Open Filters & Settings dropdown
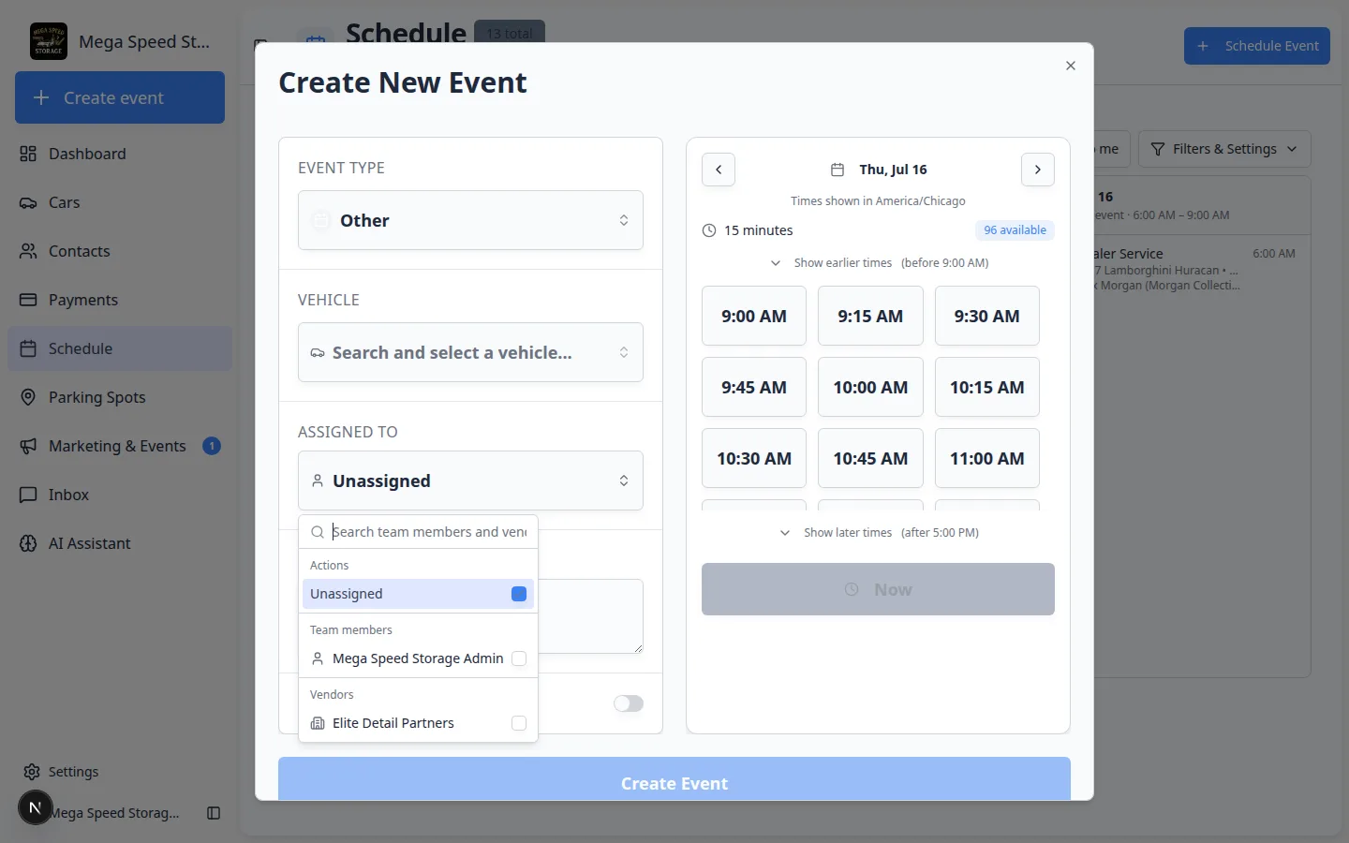 [1224, 149]
